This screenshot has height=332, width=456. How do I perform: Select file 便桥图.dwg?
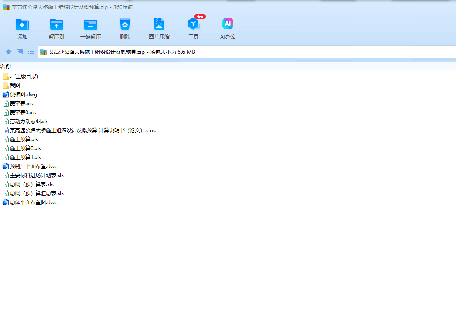20,95
